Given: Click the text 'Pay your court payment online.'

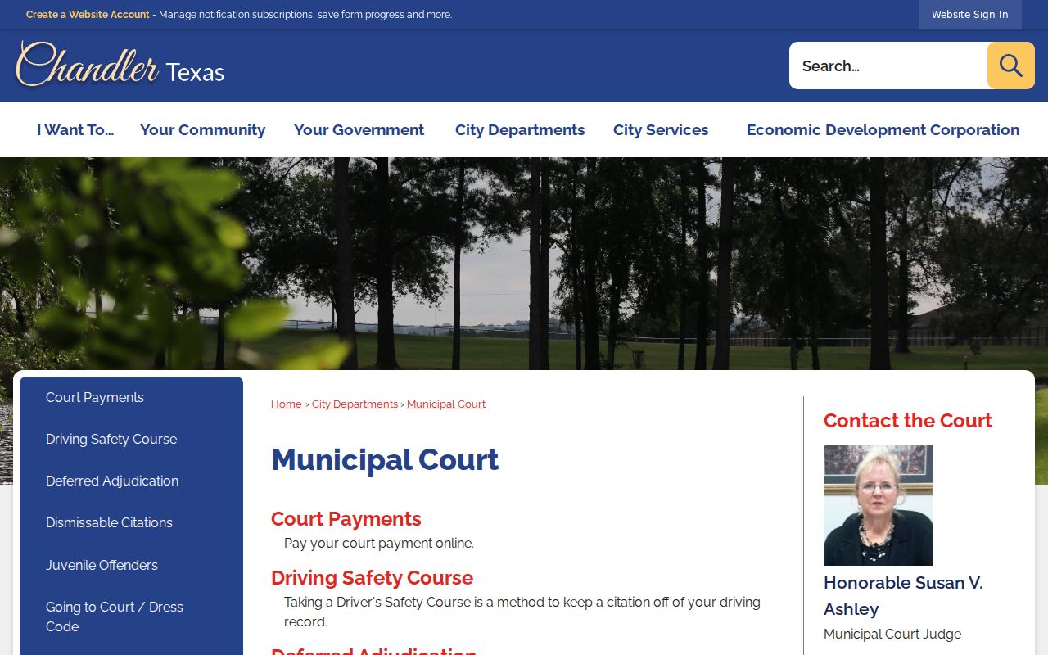Looking at the screenshot, I should point(379,544).
